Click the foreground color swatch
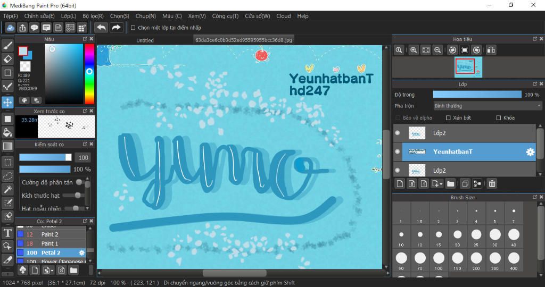The width and height of the screenshot is (545, 287). (23, 51)
